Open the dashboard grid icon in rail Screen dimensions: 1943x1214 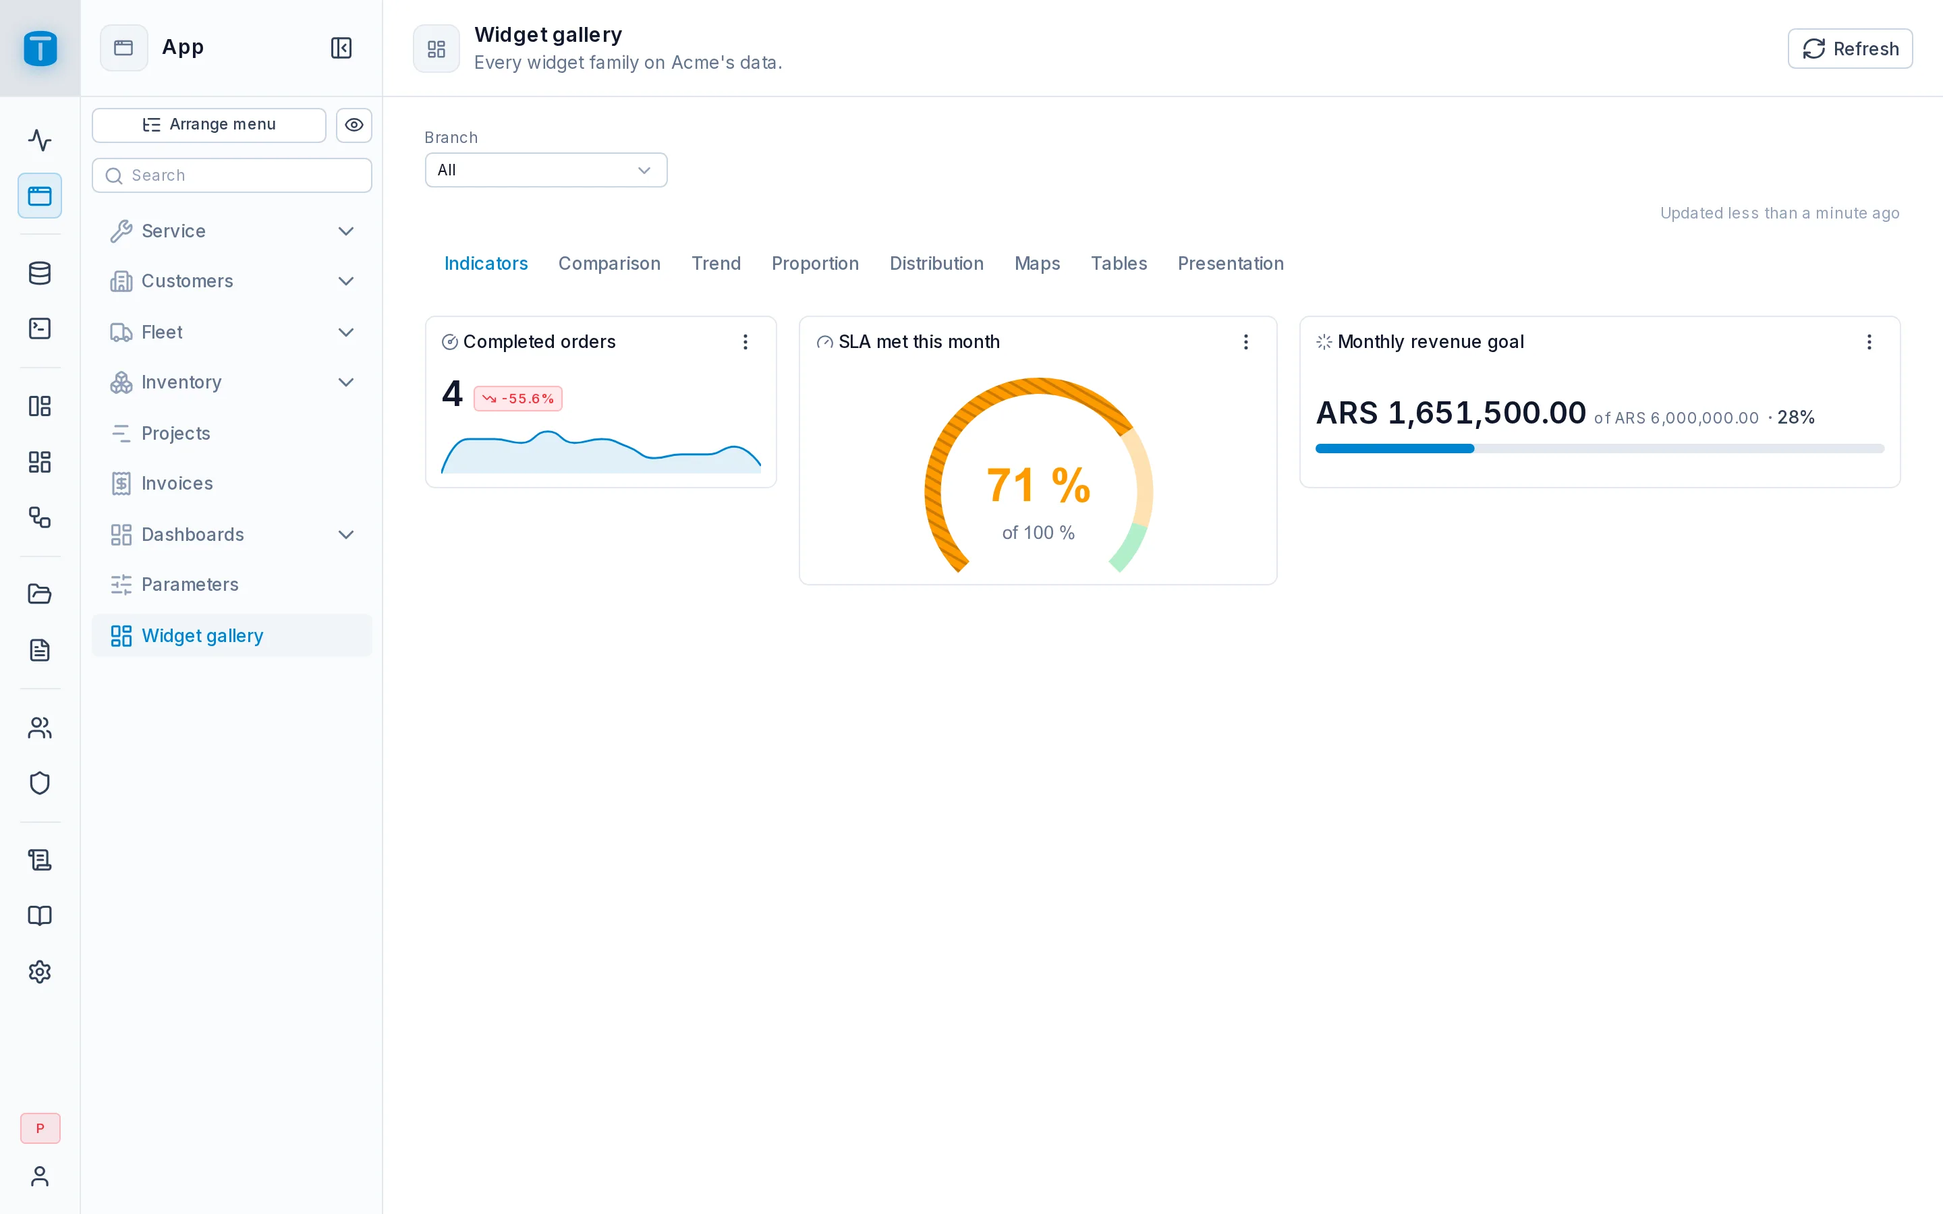pos(40,462)
